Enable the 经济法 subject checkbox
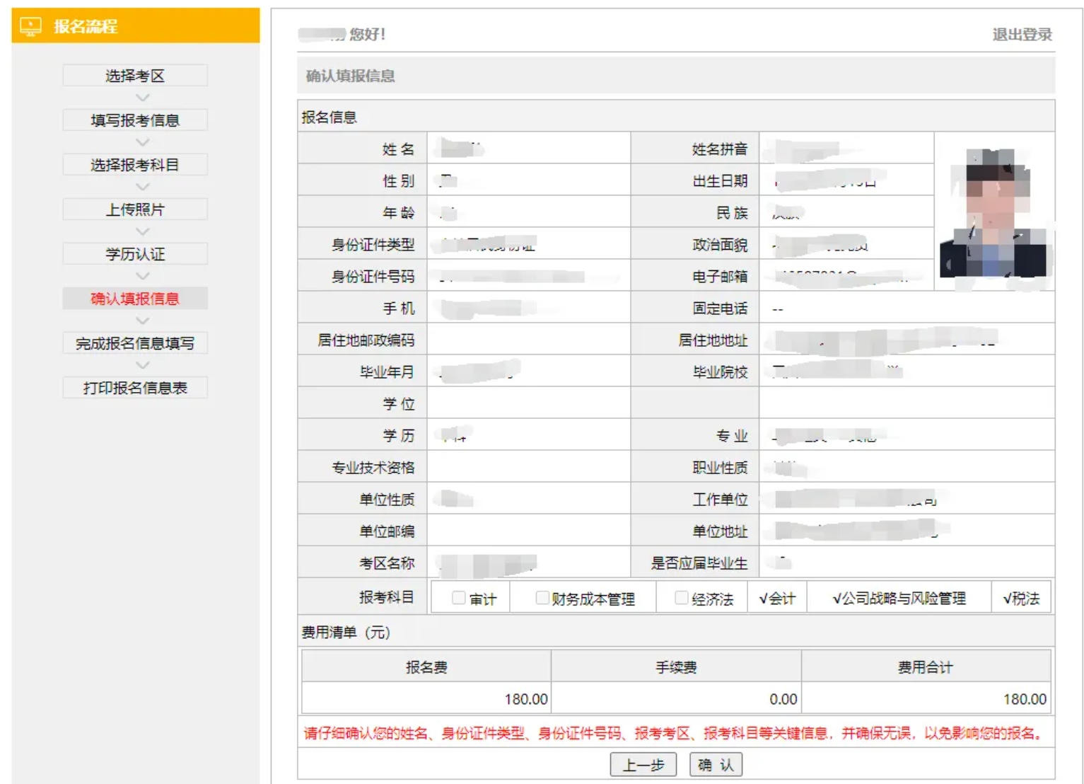1084x784 pixels. click(x=682, y=598)
